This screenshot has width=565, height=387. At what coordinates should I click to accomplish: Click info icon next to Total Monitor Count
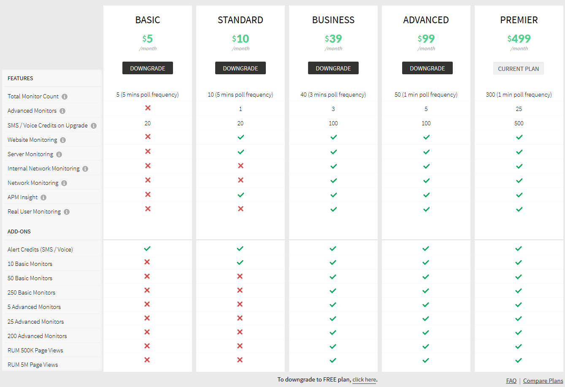(x=65, y=97)
